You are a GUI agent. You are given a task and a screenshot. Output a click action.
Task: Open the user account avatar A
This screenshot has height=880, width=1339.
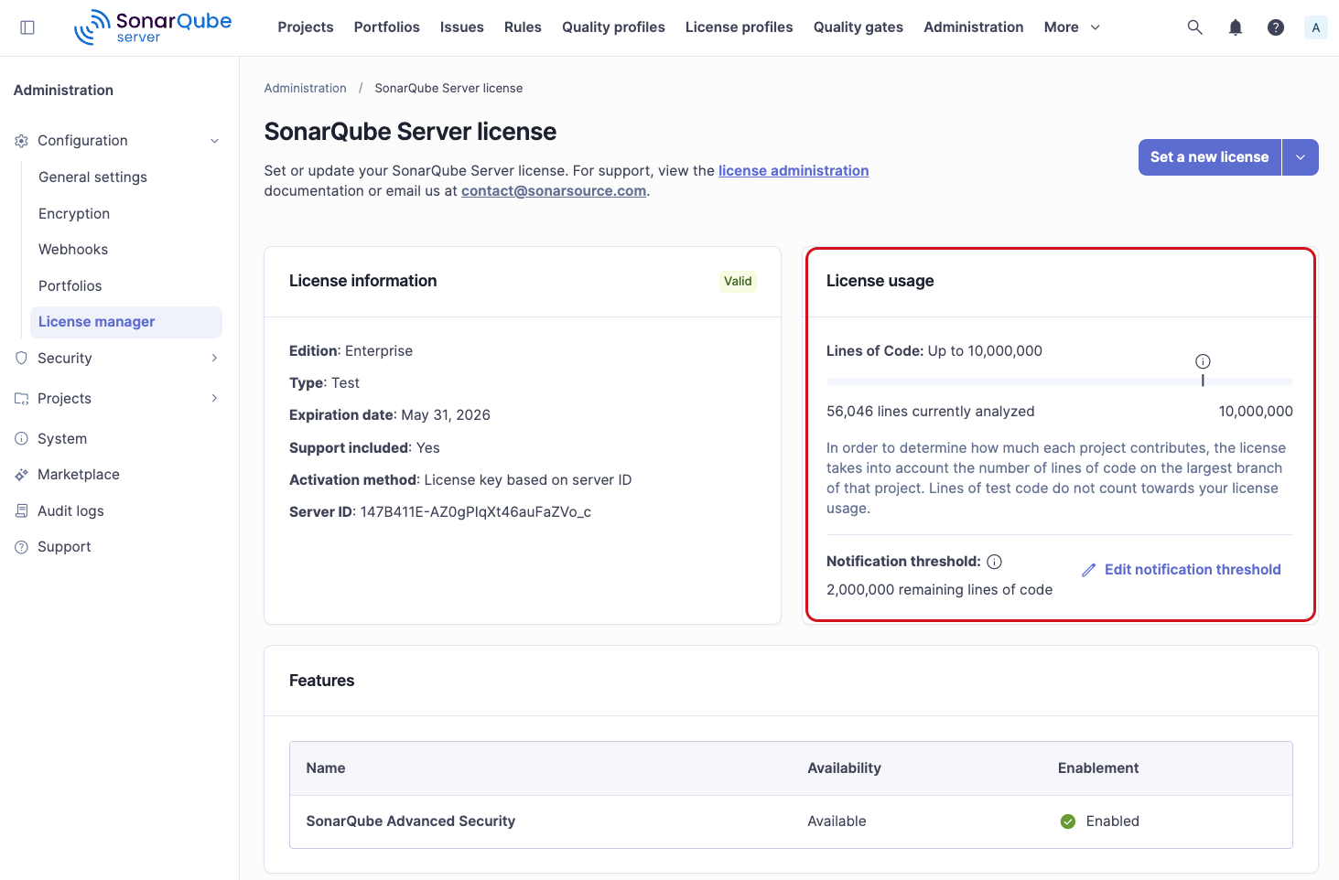(x=1316, y=27)
